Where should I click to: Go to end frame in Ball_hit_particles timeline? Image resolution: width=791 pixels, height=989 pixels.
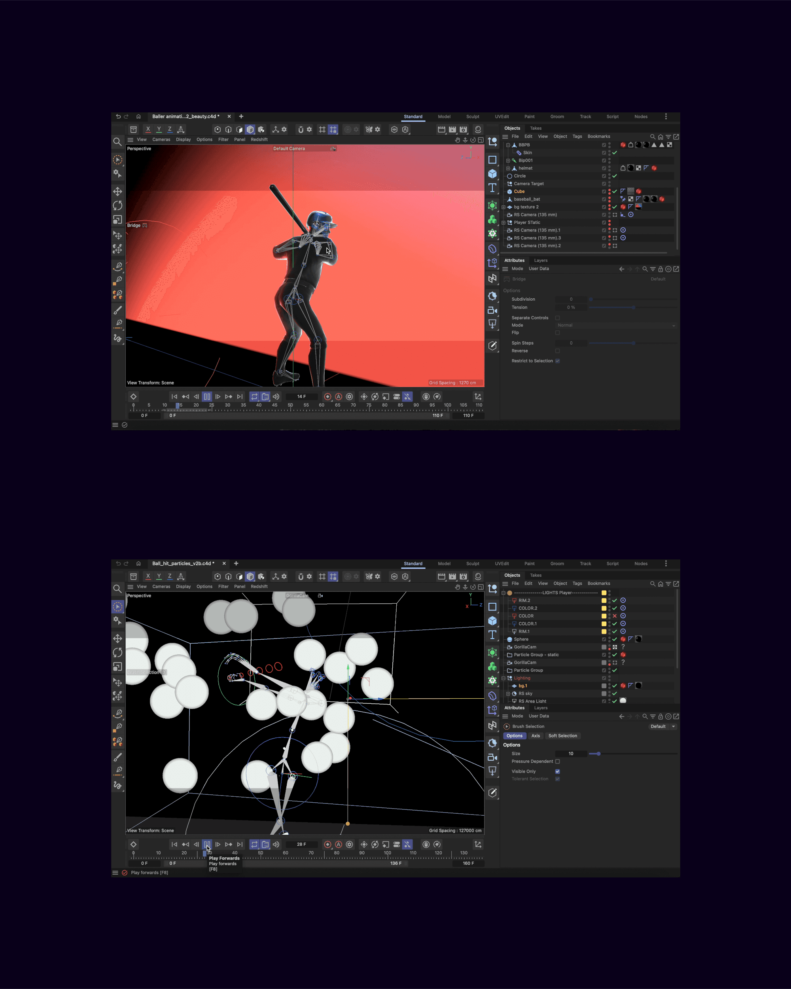[x=240, y=845]
